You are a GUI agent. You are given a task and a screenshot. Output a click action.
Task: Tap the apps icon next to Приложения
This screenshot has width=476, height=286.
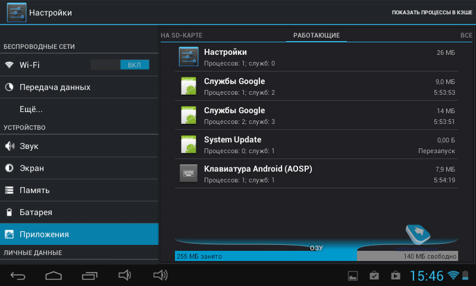(x=10, y=234)
